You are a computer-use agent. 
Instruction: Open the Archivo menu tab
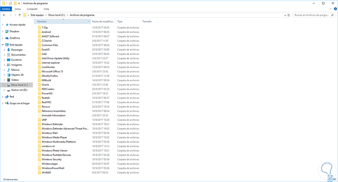[x=6, y=9]
